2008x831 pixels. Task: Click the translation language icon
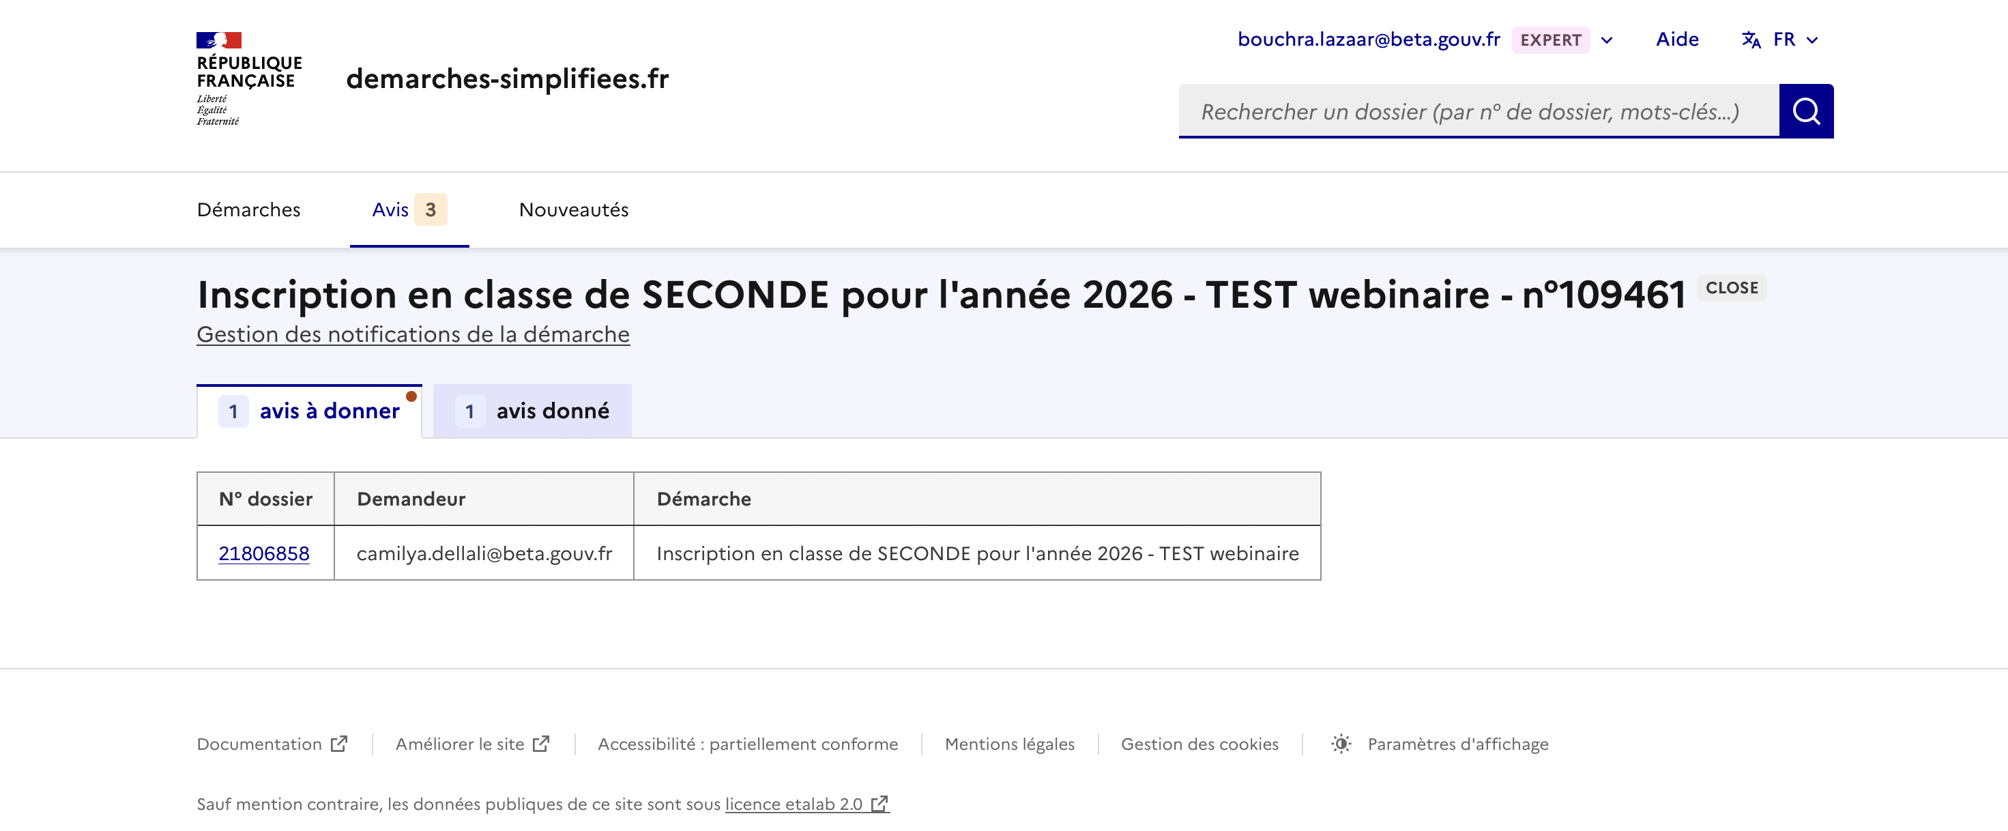[x=1751, y=40]
